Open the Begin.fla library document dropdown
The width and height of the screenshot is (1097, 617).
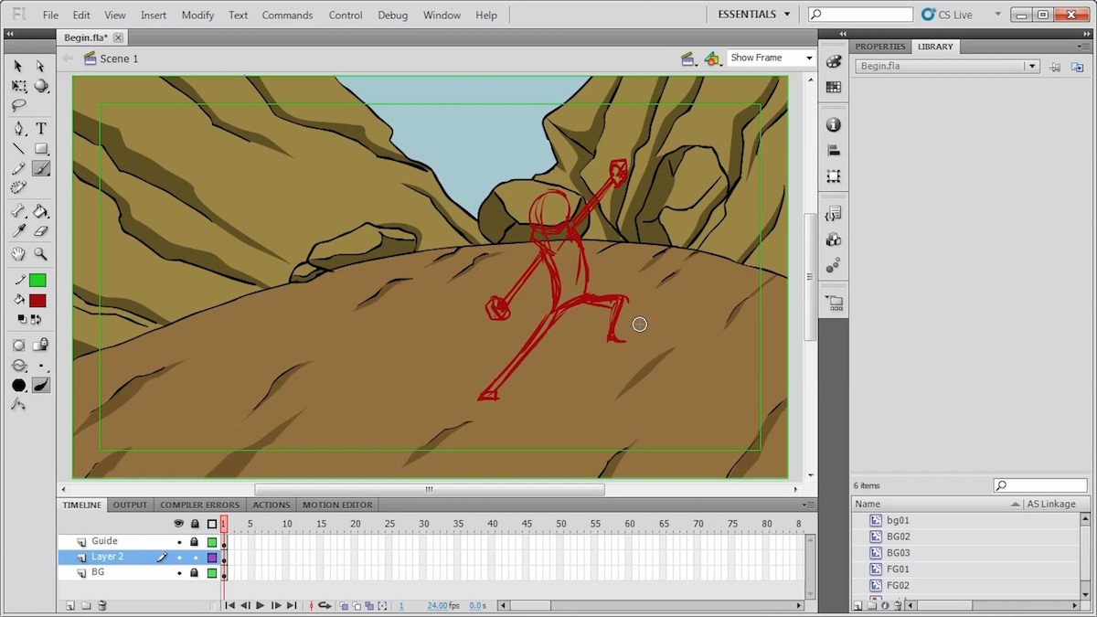pyautogui.click(x=1031, y=67)
